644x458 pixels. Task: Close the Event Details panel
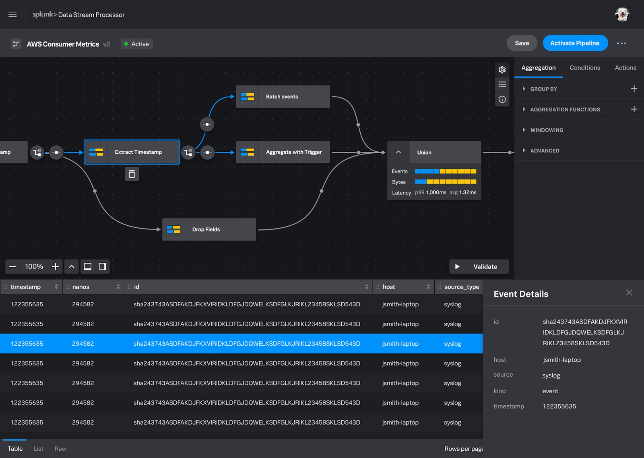[629, 293]
